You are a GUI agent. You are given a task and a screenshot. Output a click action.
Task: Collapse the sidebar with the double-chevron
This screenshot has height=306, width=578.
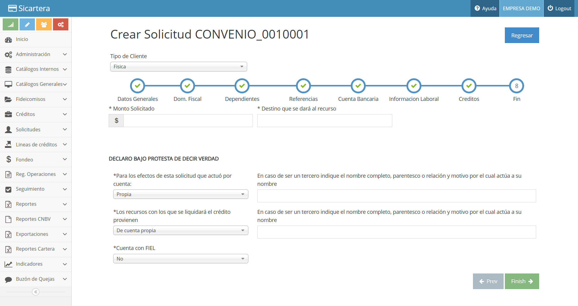[36, 292]
